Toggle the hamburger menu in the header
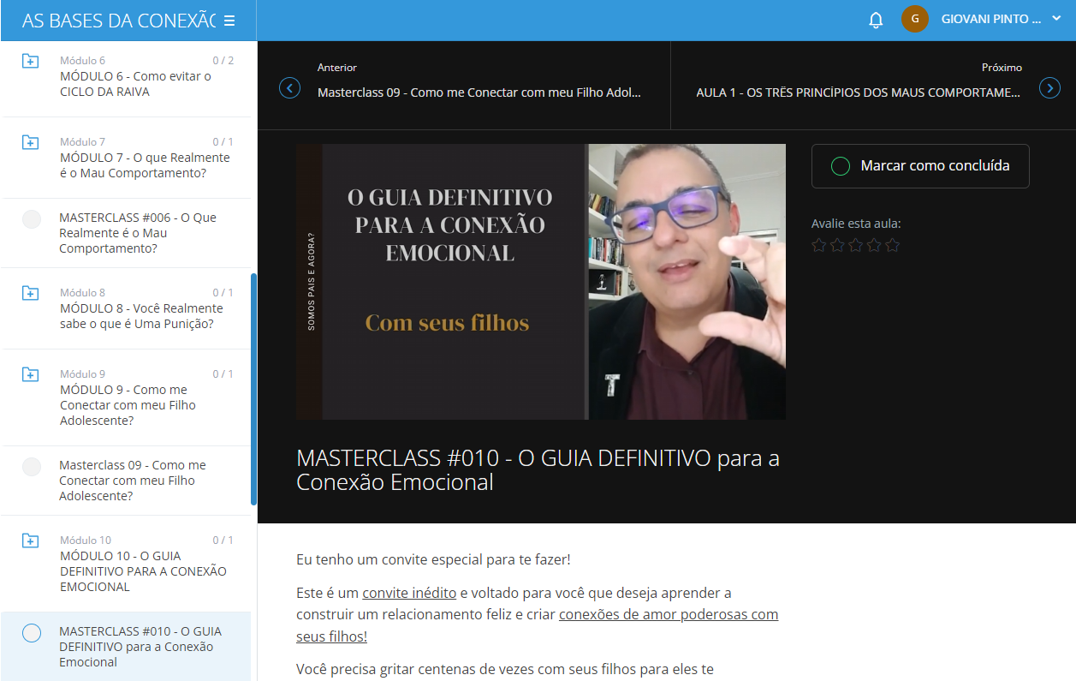The height and width of the screenshot is (681, 1076). (229, 21)
